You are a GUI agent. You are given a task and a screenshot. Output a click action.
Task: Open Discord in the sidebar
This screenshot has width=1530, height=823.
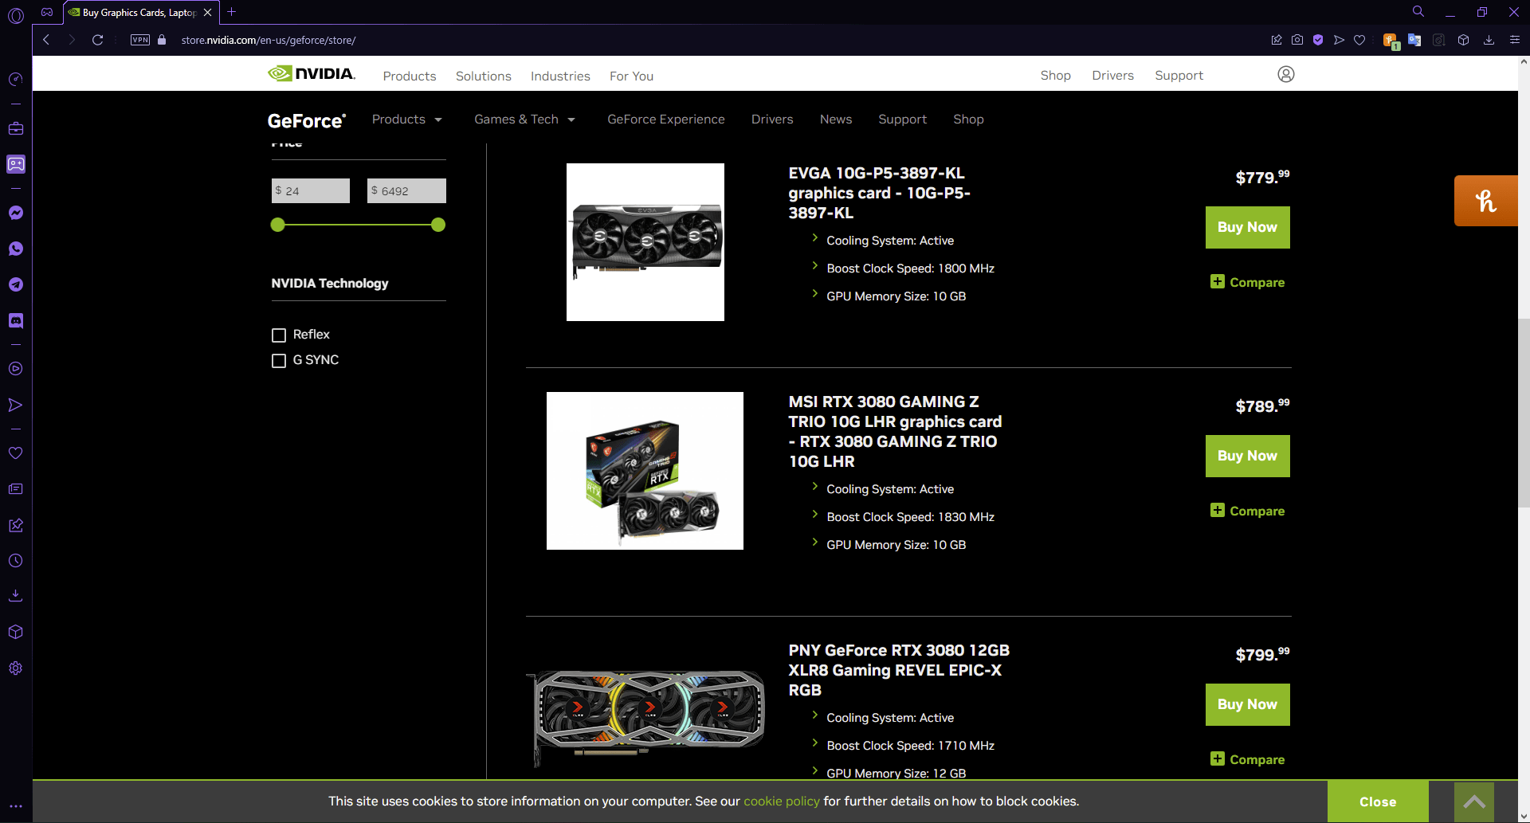tap(15, 320)
